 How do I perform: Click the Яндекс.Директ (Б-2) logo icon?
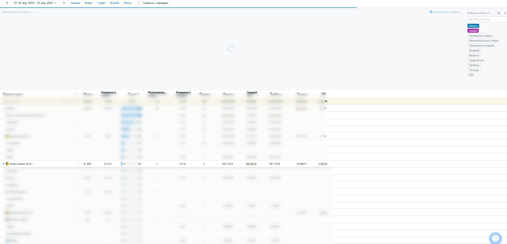[x=7, y=164]
